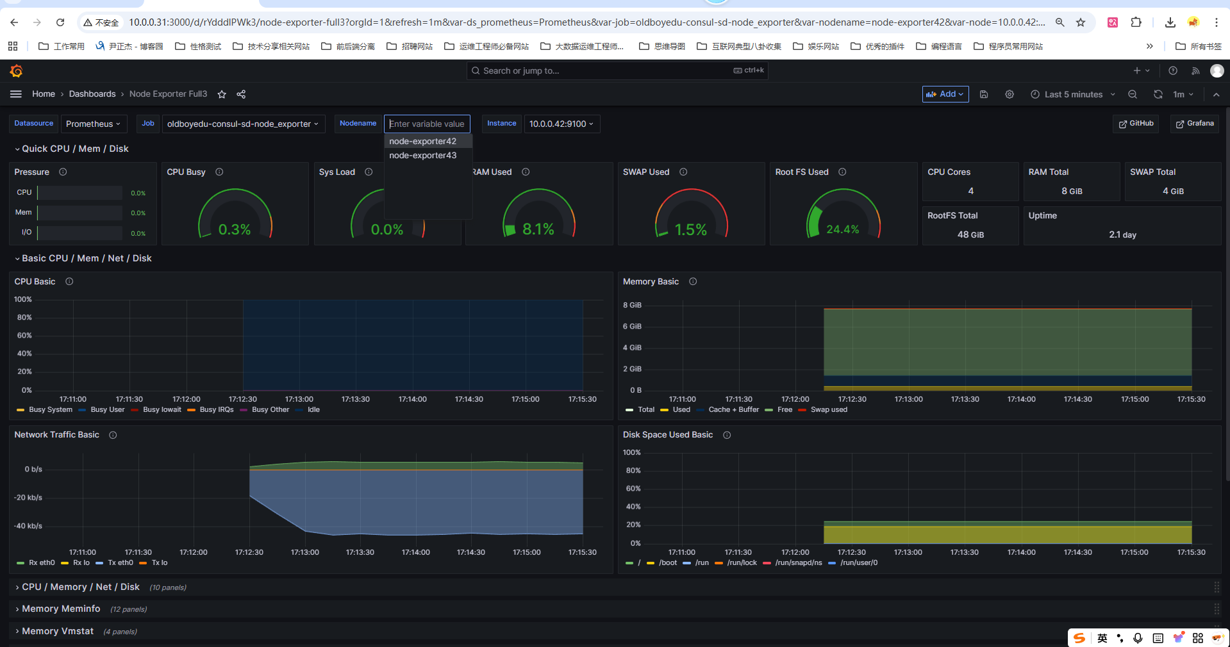Toggle the sidebar hamburger menu
The image size is (1230, 647).
tap(16, 94)
